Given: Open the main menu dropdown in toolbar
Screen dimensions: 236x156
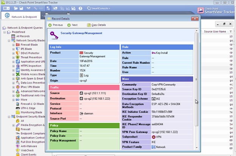Looking at the screenshot, I should 6,8.
